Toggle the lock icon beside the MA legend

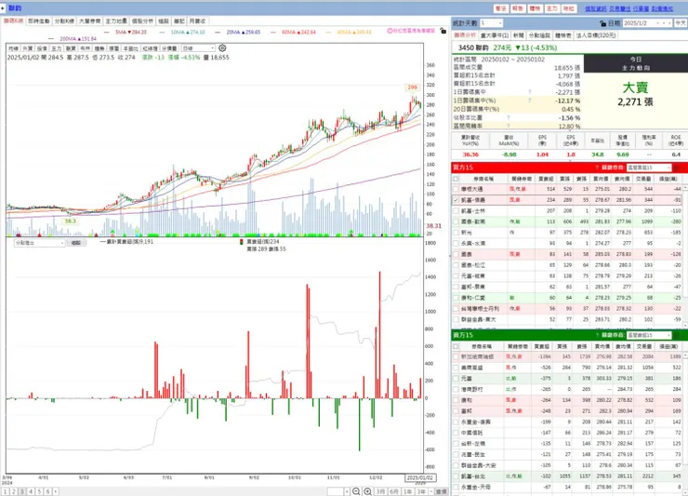click(x=443, y=32)
